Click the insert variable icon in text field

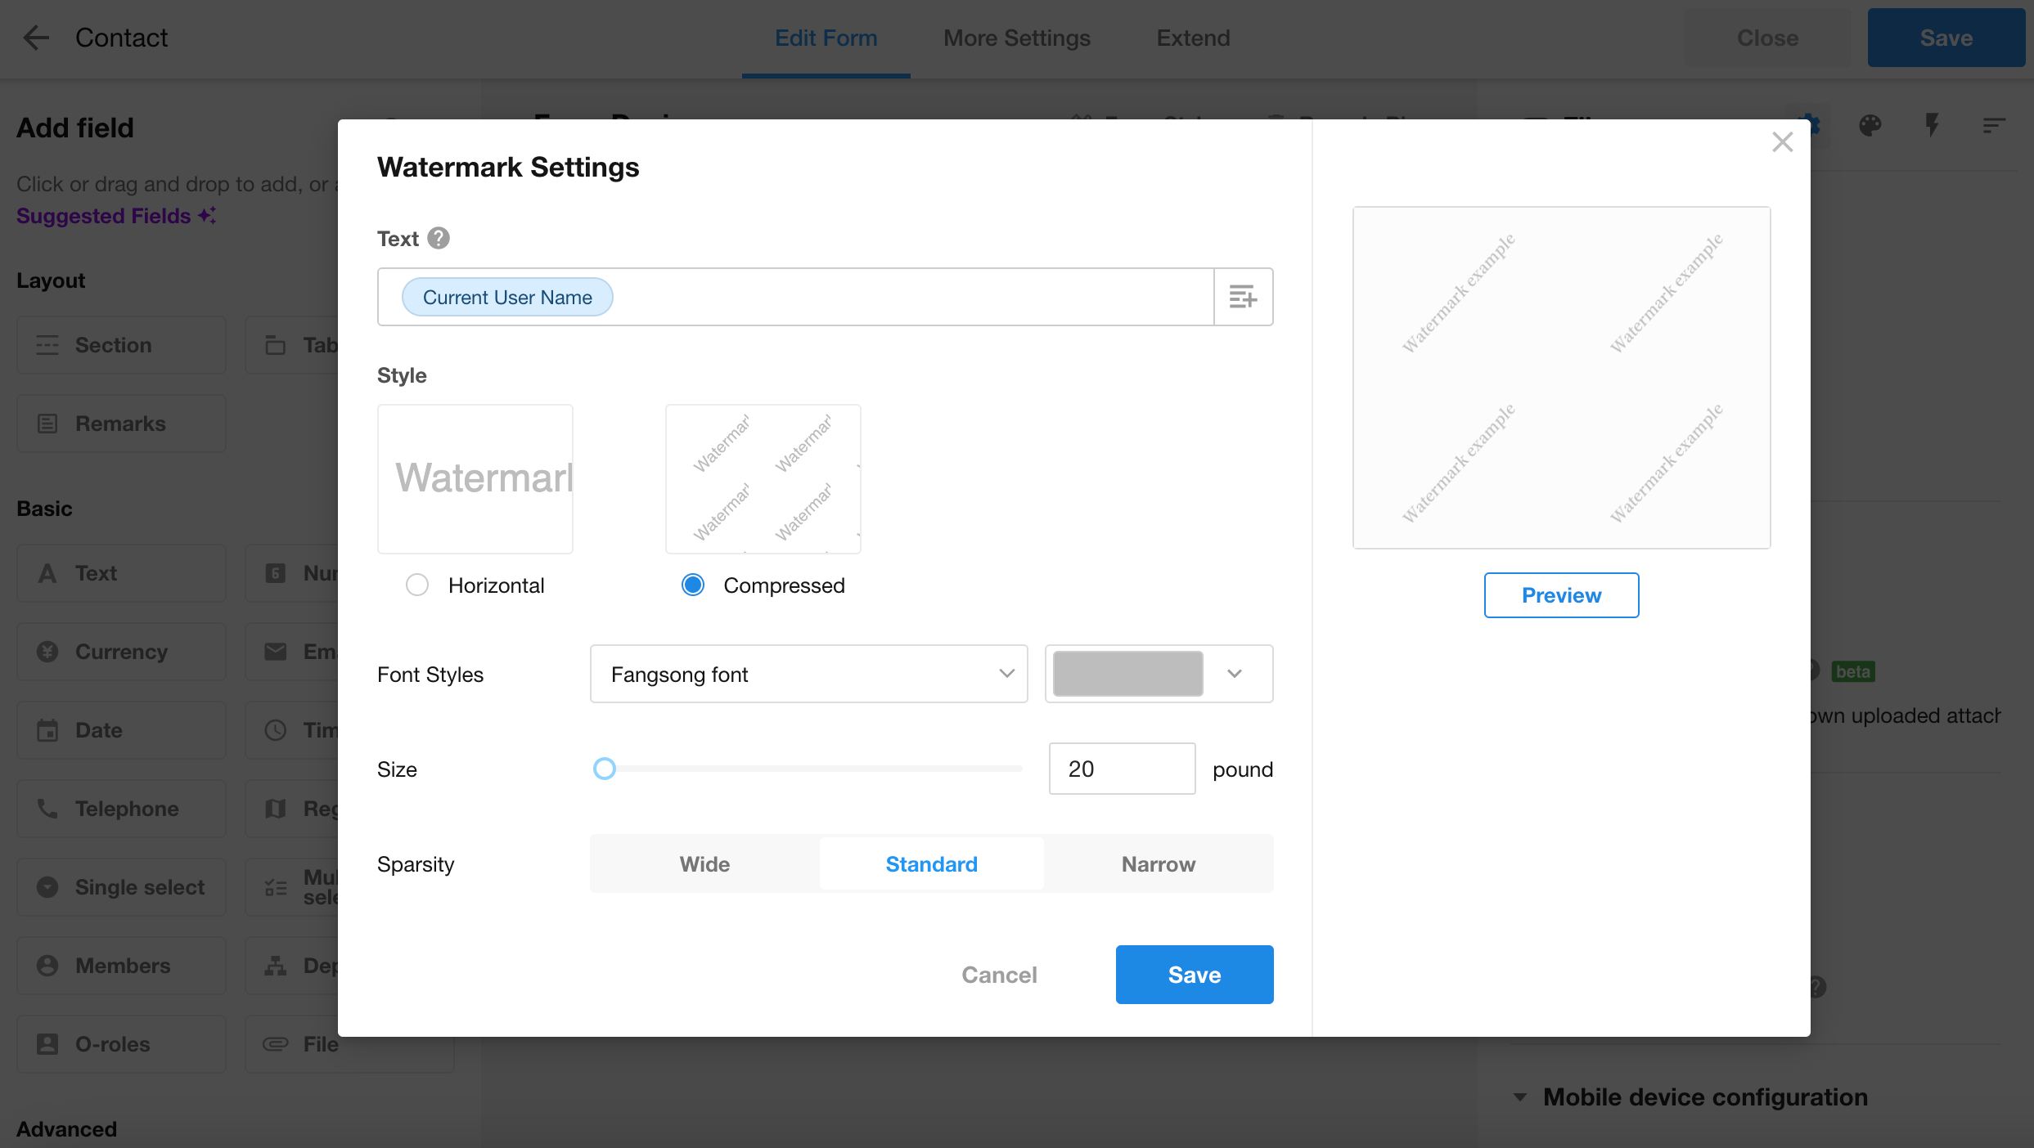(1242, 296)
